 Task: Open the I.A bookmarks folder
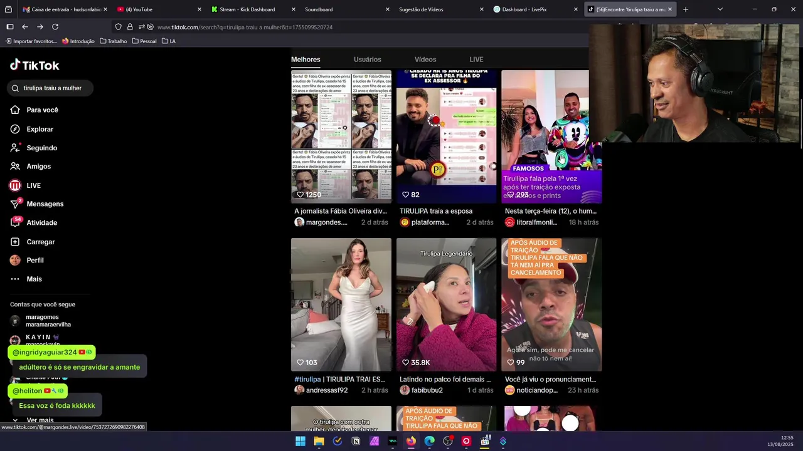click(169, 41)
